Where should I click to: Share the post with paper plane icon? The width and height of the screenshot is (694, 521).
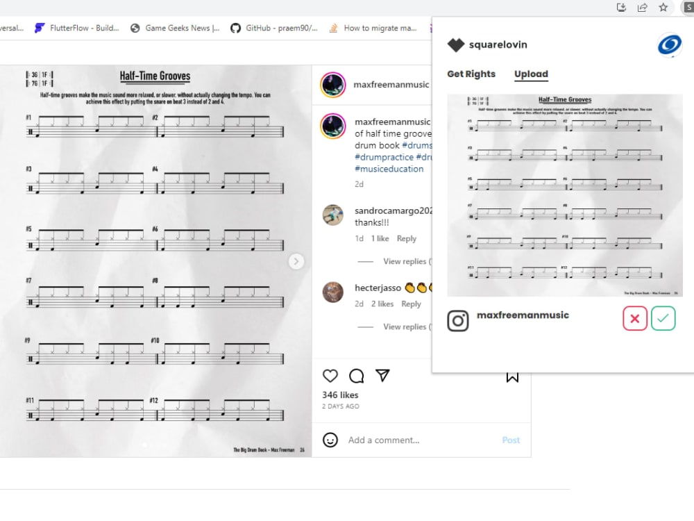pos(382,375)
